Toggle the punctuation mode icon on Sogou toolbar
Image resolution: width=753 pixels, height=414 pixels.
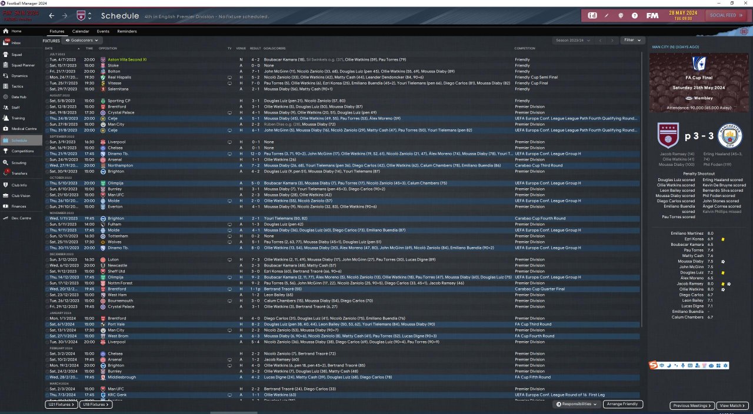tap(675, 366)
